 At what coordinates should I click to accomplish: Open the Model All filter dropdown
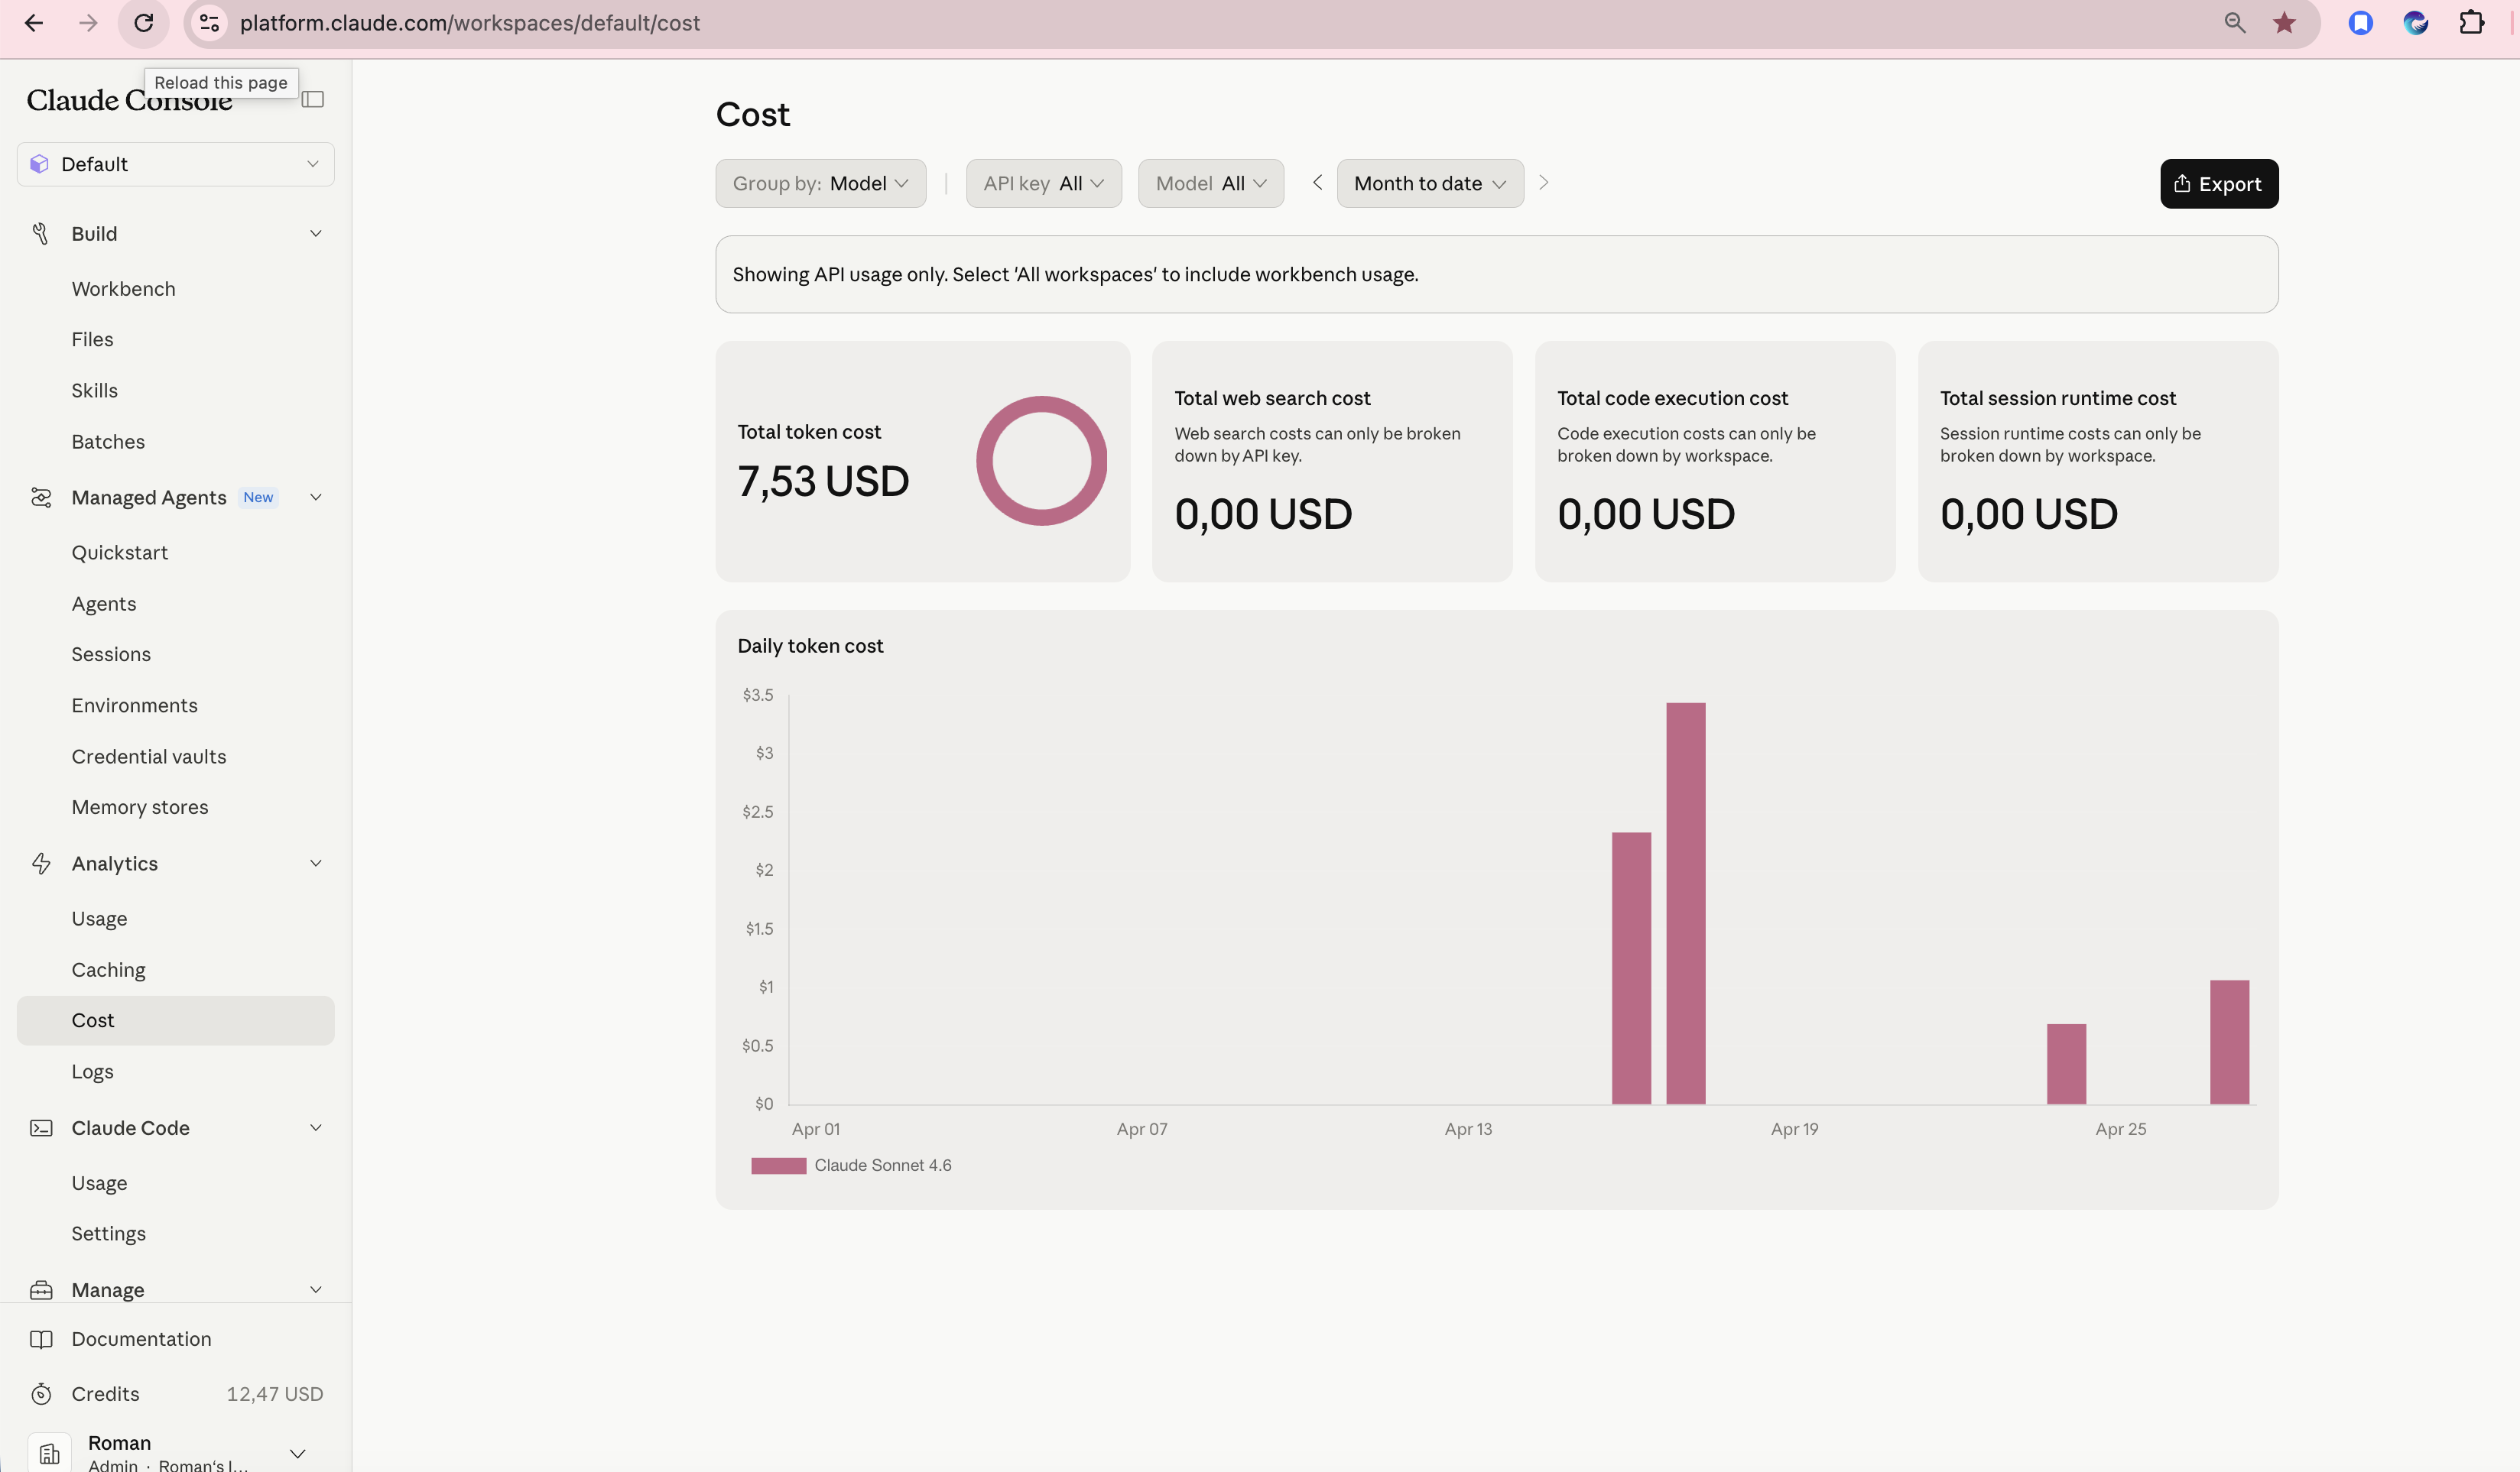click(x=1210, y=184)
